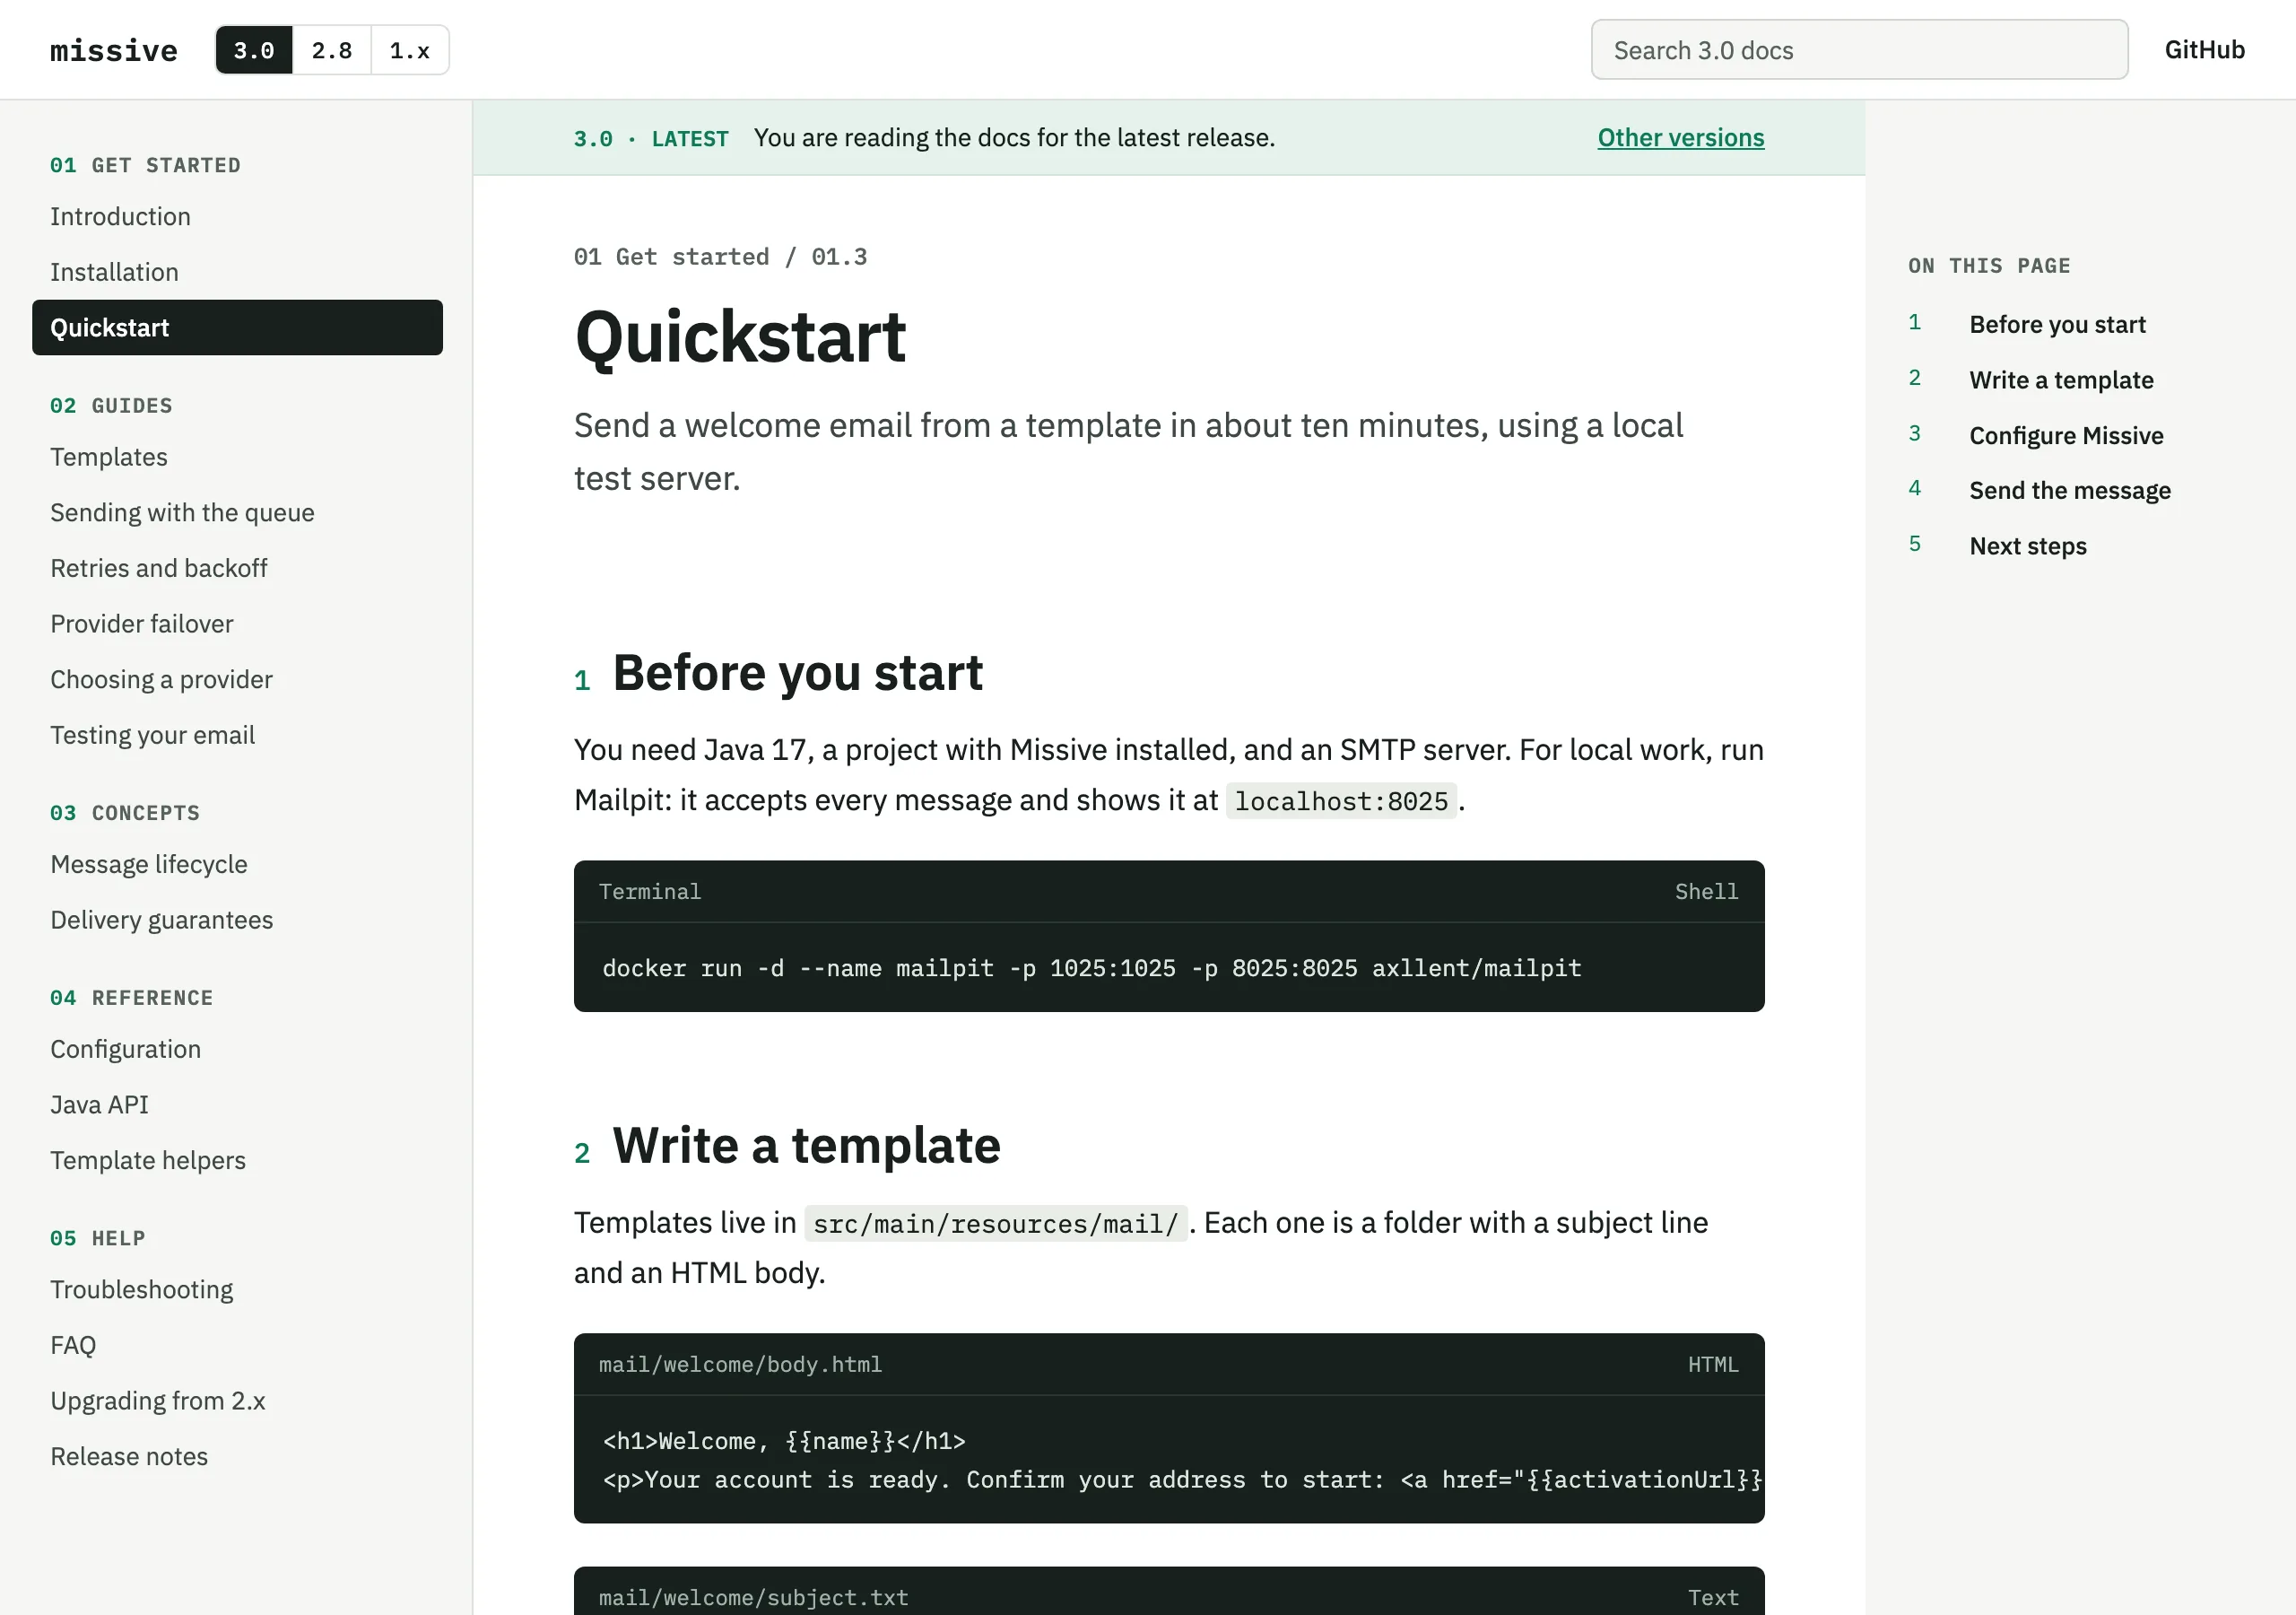Screen dimensions: 2296x1615
Task: Switch to the 1.x version tab
Action: pos(410,50)
